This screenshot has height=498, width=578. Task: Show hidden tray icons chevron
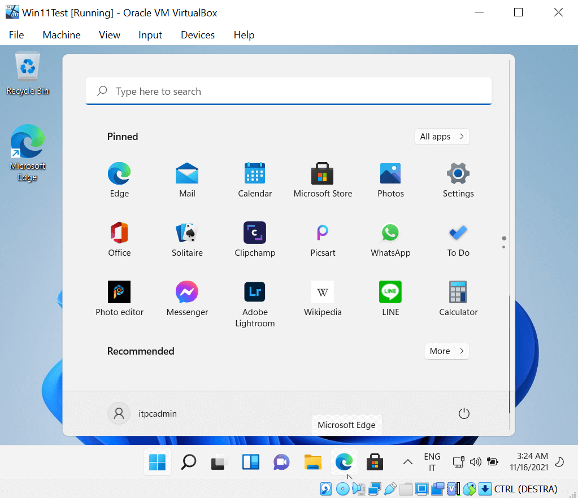[x=408, y=462]
